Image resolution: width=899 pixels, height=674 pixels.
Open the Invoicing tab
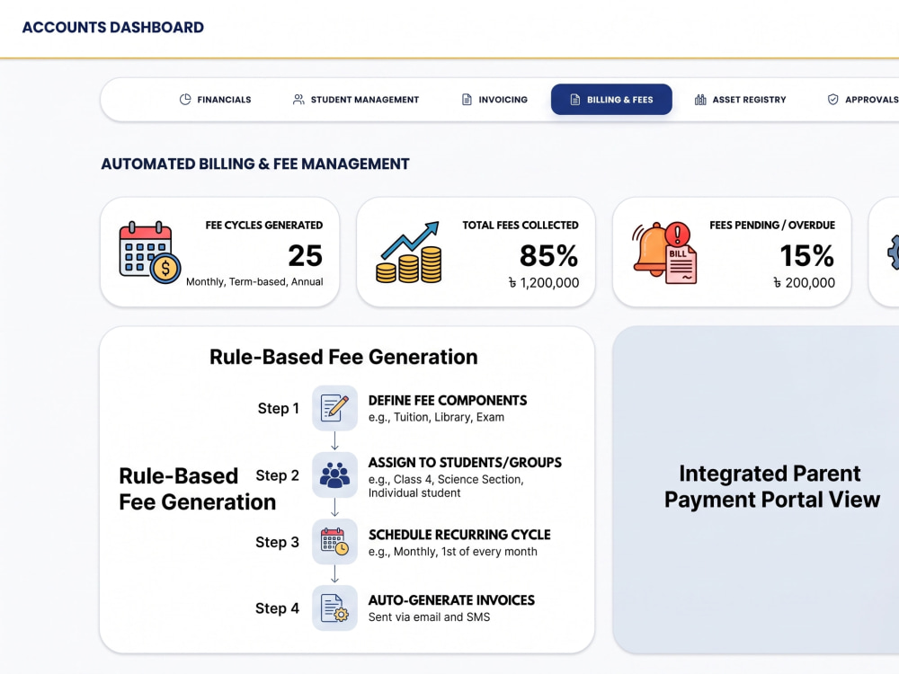click(x=494, y=99)
